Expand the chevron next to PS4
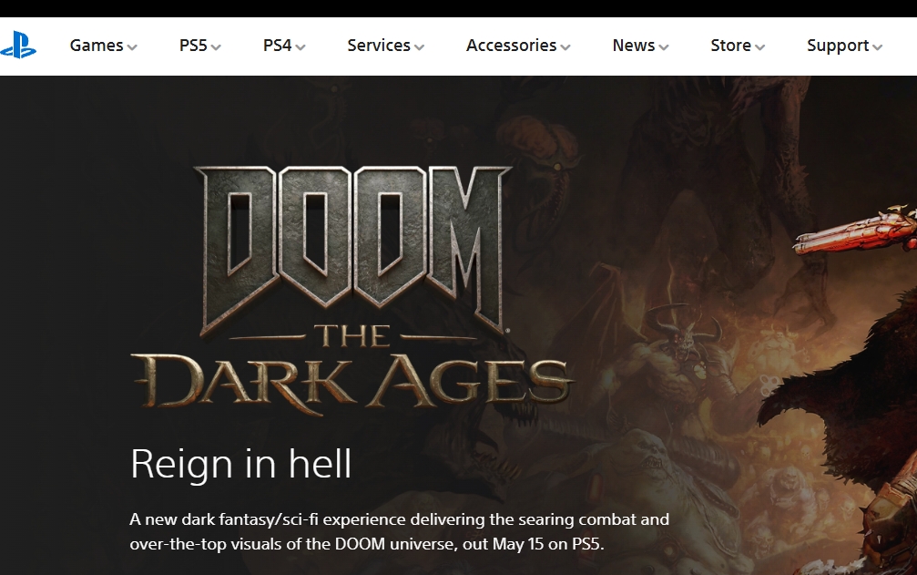 pyautogui.click(x=300, y=47)
